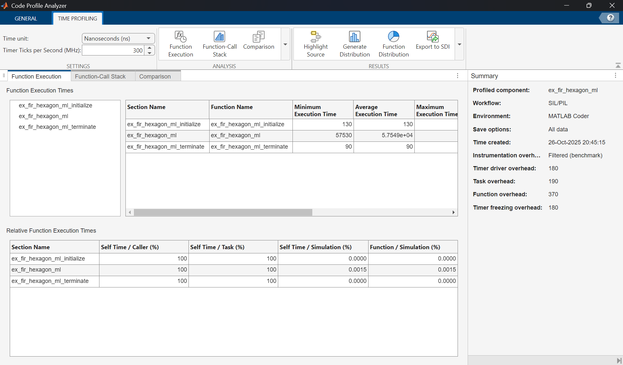
Task: Click Generate Distribution in the ribbon
Action: tap(354, 44)
